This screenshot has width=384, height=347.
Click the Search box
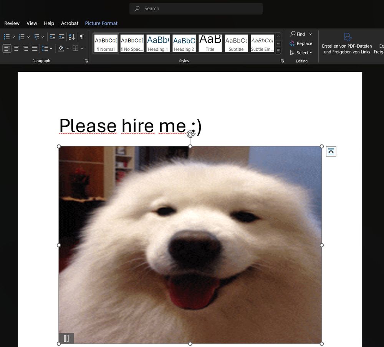[x=196, y=8]
